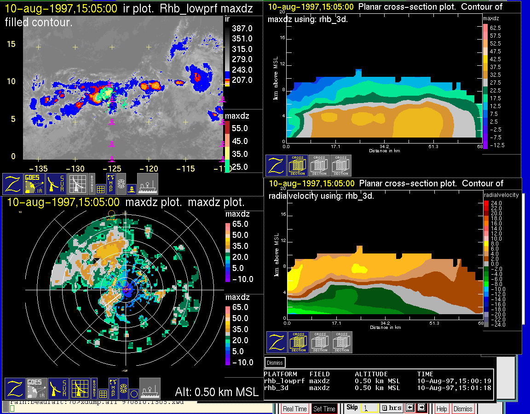
Task: Open the Z icon under the radialvelocity cross-section plot
Action: click(277, 342)
